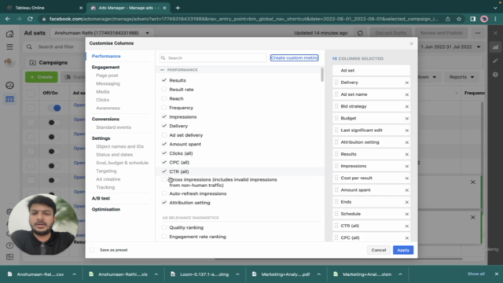
Task: Remove the Bid strategy column
Action: pyautogui.click(x=407, y=107)
